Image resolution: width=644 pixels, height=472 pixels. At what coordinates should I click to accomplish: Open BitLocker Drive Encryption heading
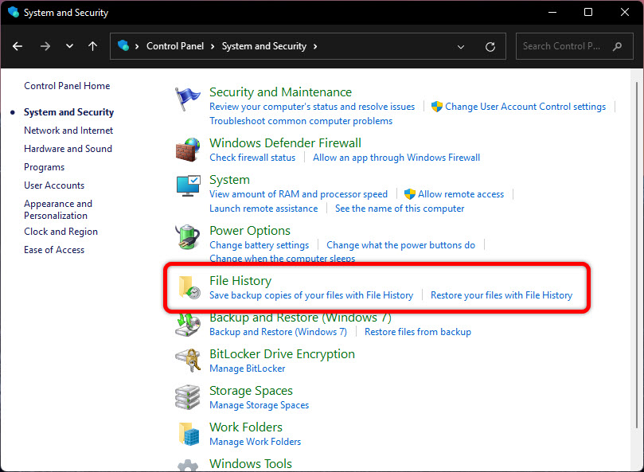[282, 354]
